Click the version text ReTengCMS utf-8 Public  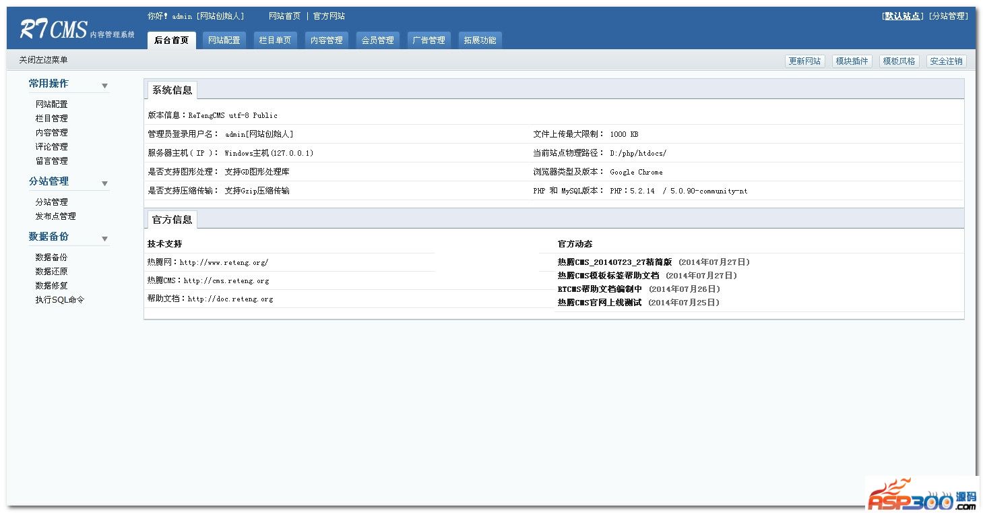click(x=233, y=115)
